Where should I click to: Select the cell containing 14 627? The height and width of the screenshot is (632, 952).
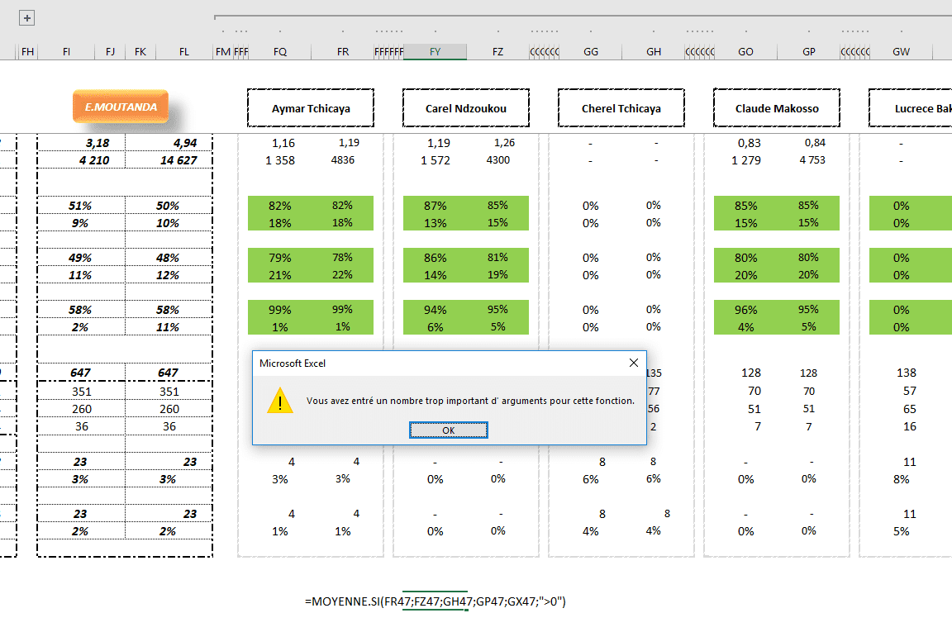[169, 160]
